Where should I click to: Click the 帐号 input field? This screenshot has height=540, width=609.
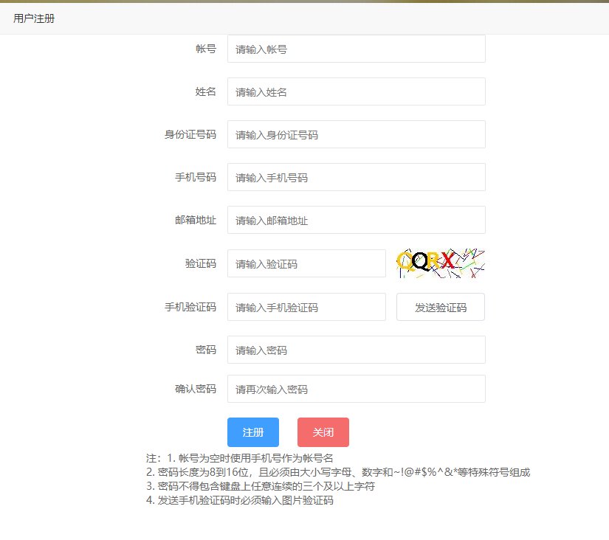(356, 49)
